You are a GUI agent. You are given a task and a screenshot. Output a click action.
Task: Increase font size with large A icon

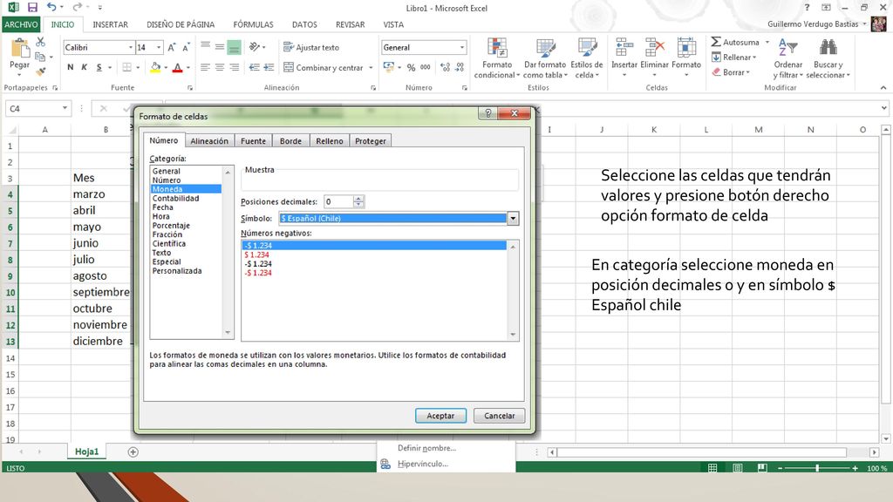tap(172, 48)
